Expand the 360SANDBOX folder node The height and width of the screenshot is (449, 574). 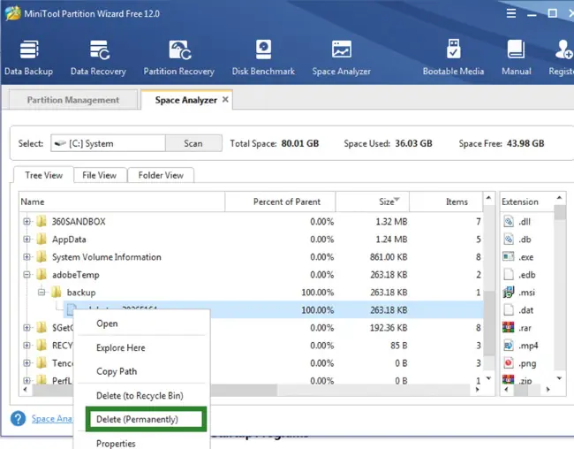pyautogui.click(x=26, y=221)
